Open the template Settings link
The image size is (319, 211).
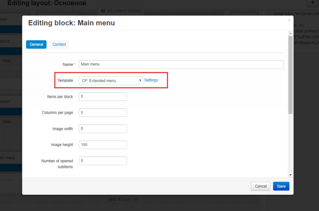[151, 80]
